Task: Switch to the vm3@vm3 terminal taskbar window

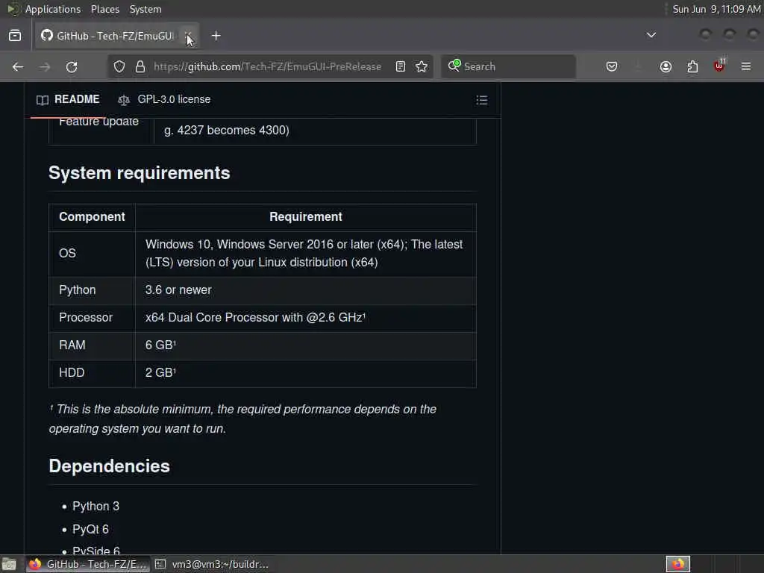Action: coord(212,564)
